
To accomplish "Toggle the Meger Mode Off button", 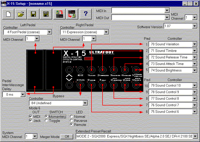I will tap(67, 137).
